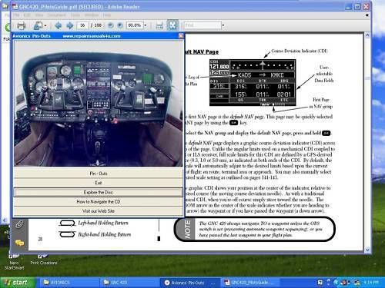Click the Exit button in Avionics window

click(x=99, y=183)
